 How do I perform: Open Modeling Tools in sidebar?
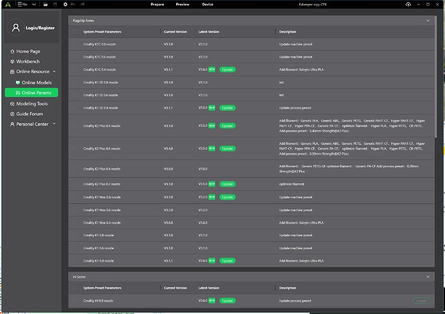[x=32, y=104]
